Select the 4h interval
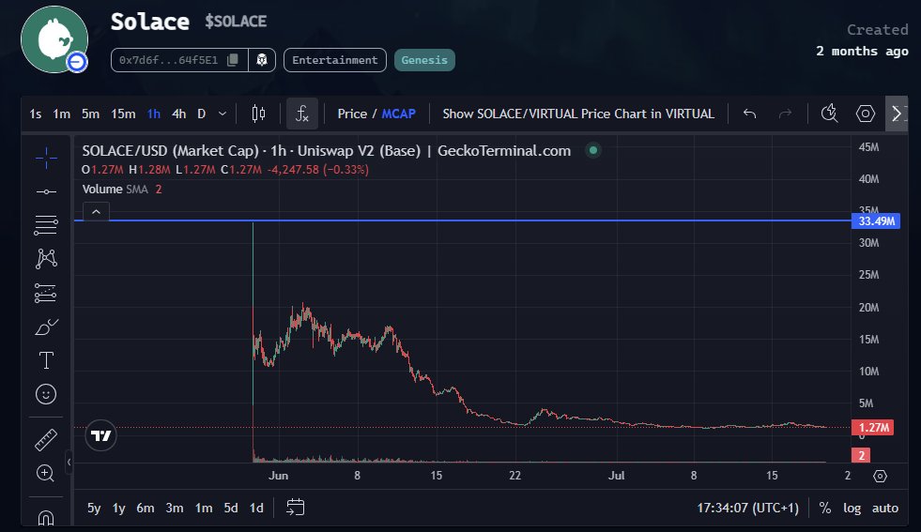Image resolution: width=921 pixels, height=532 pixels. [x=179, y=114]
